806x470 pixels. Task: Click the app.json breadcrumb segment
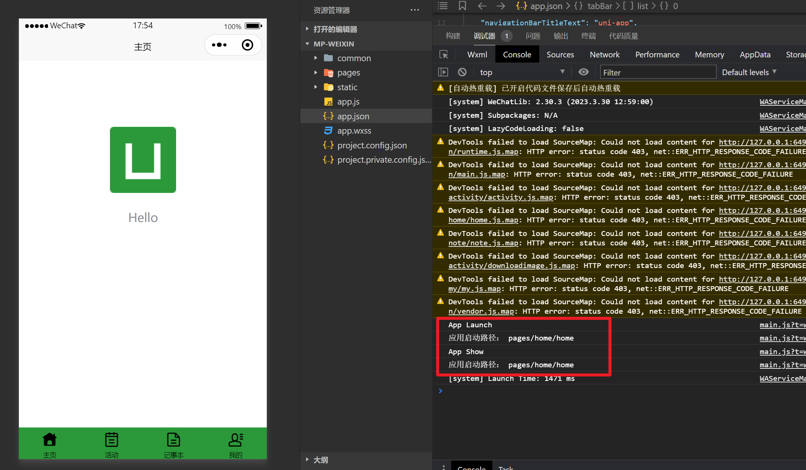[x=546, y=6]
